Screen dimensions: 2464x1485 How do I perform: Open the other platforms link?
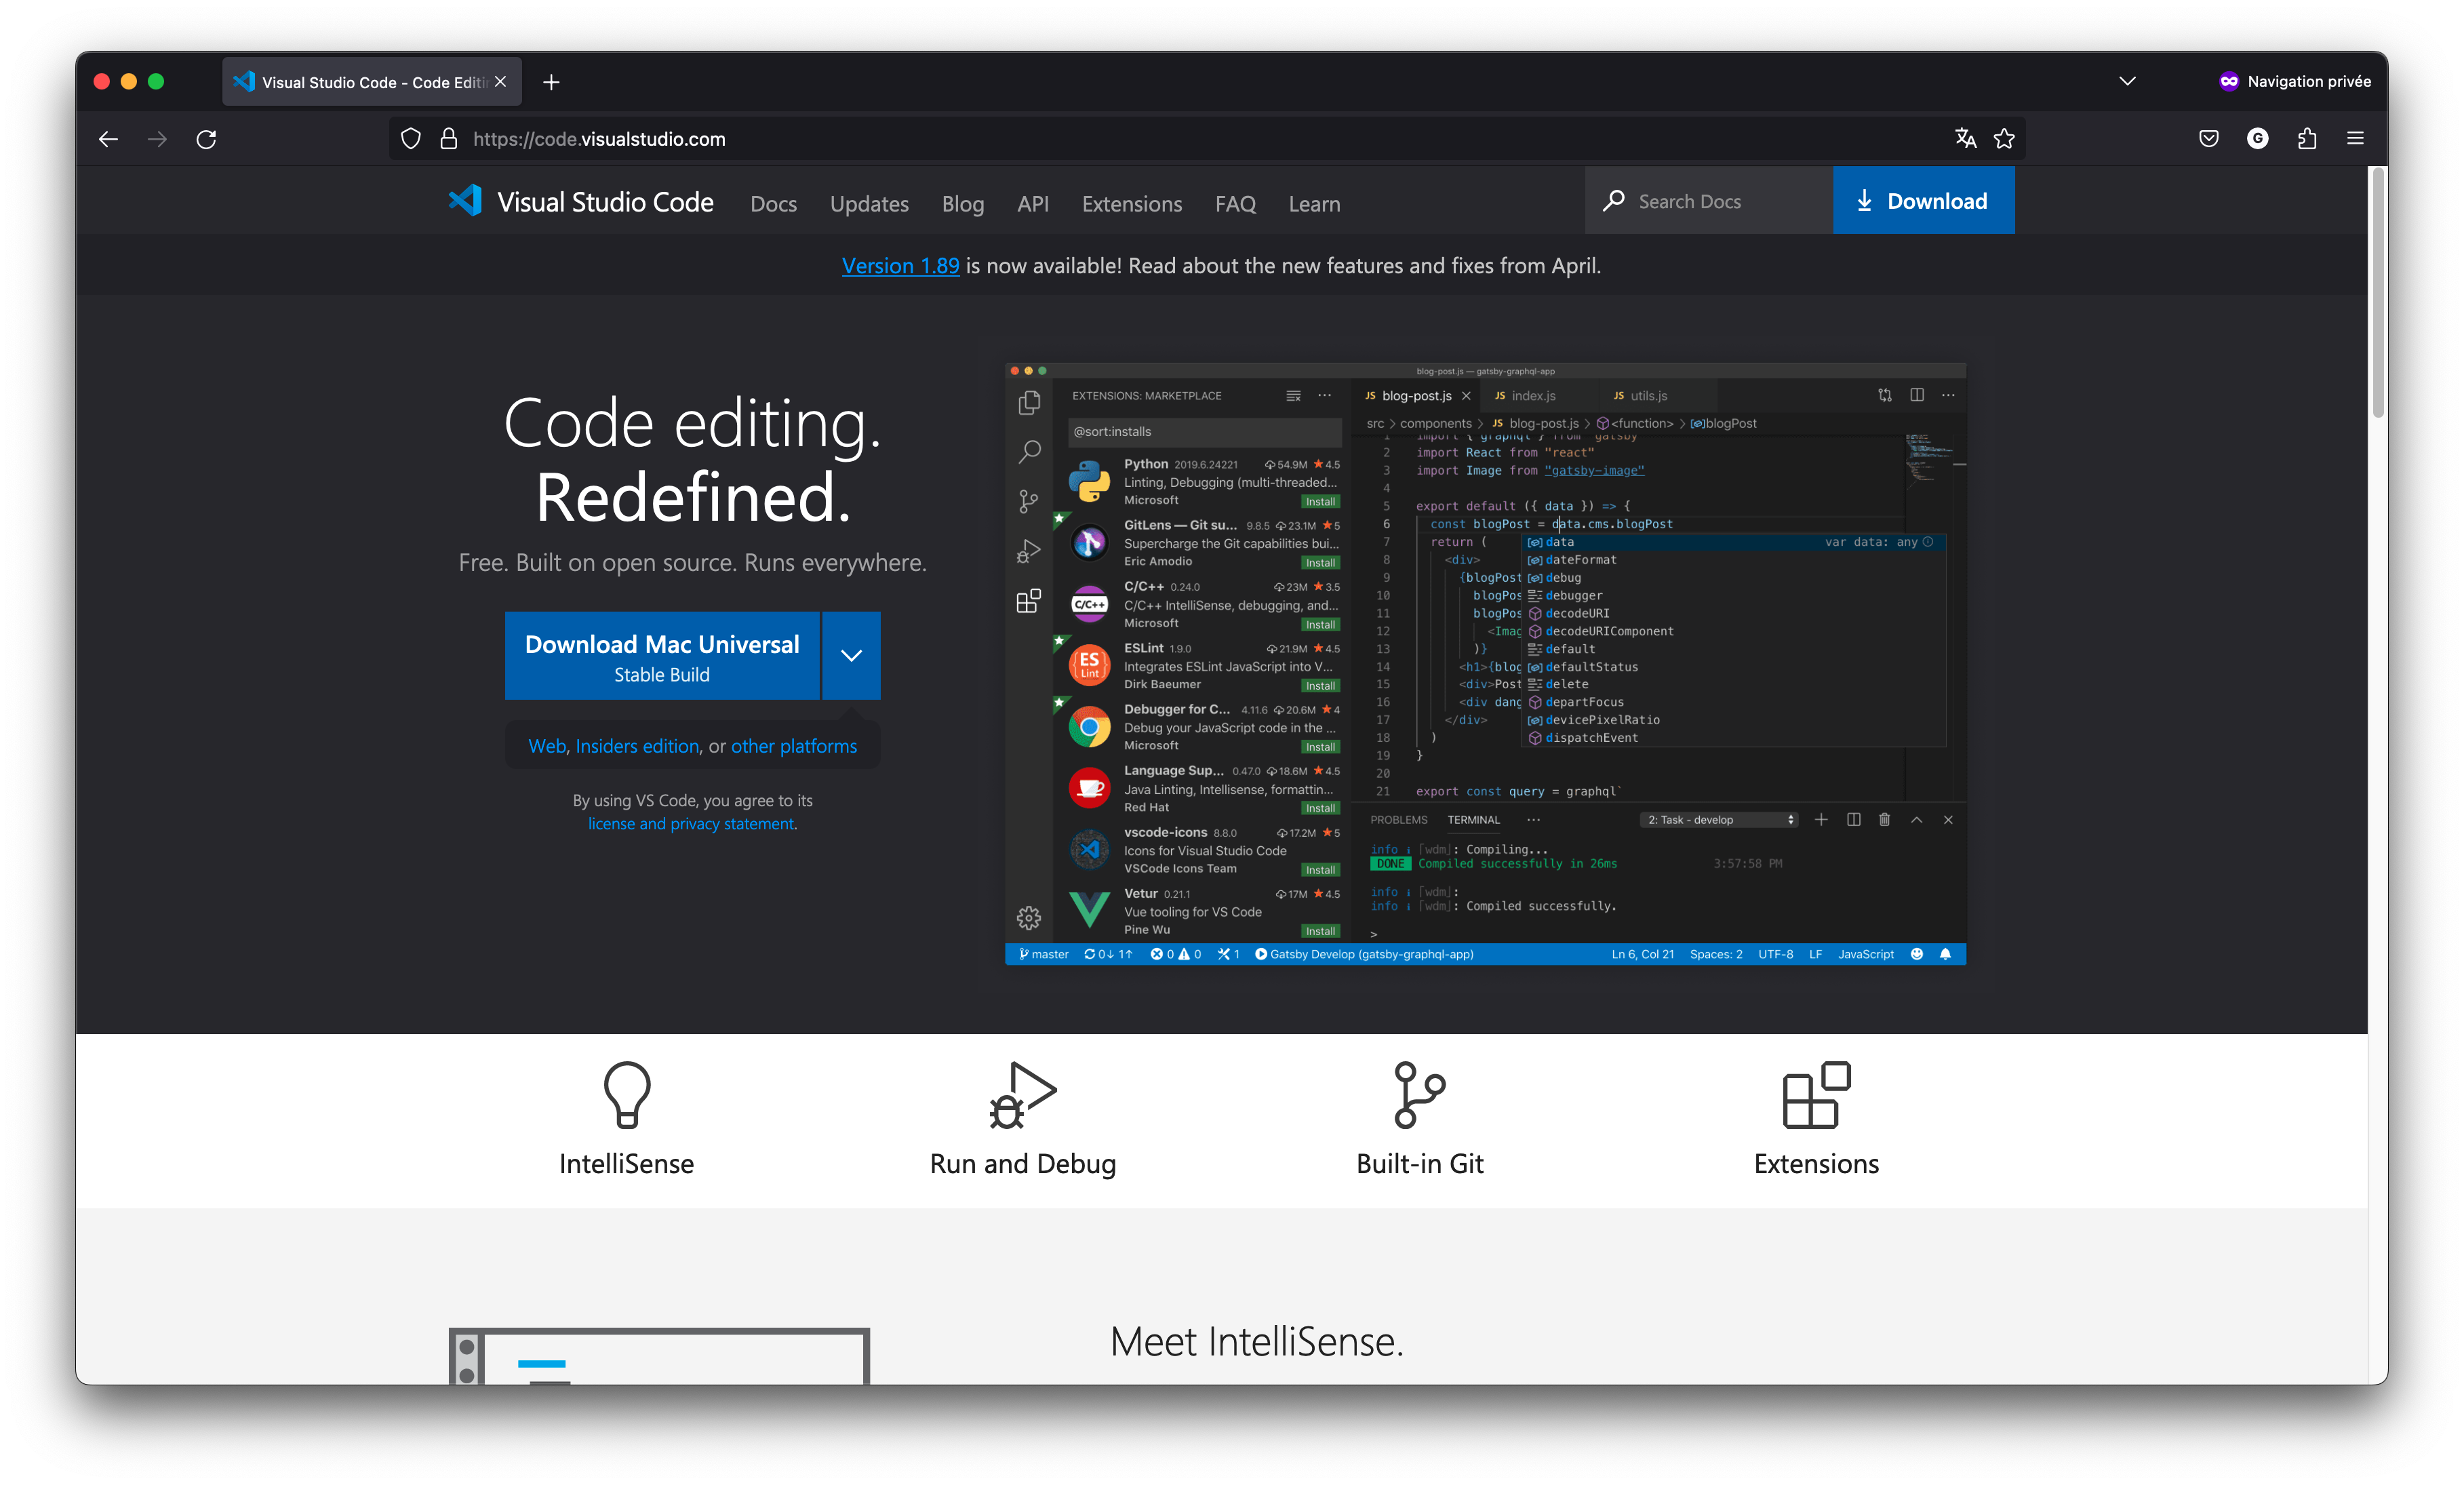(x=793, y=746)
